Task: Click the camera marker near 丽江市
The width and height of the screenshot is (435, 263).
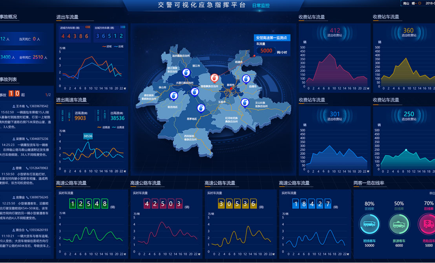Action: [x=186, y=73]
